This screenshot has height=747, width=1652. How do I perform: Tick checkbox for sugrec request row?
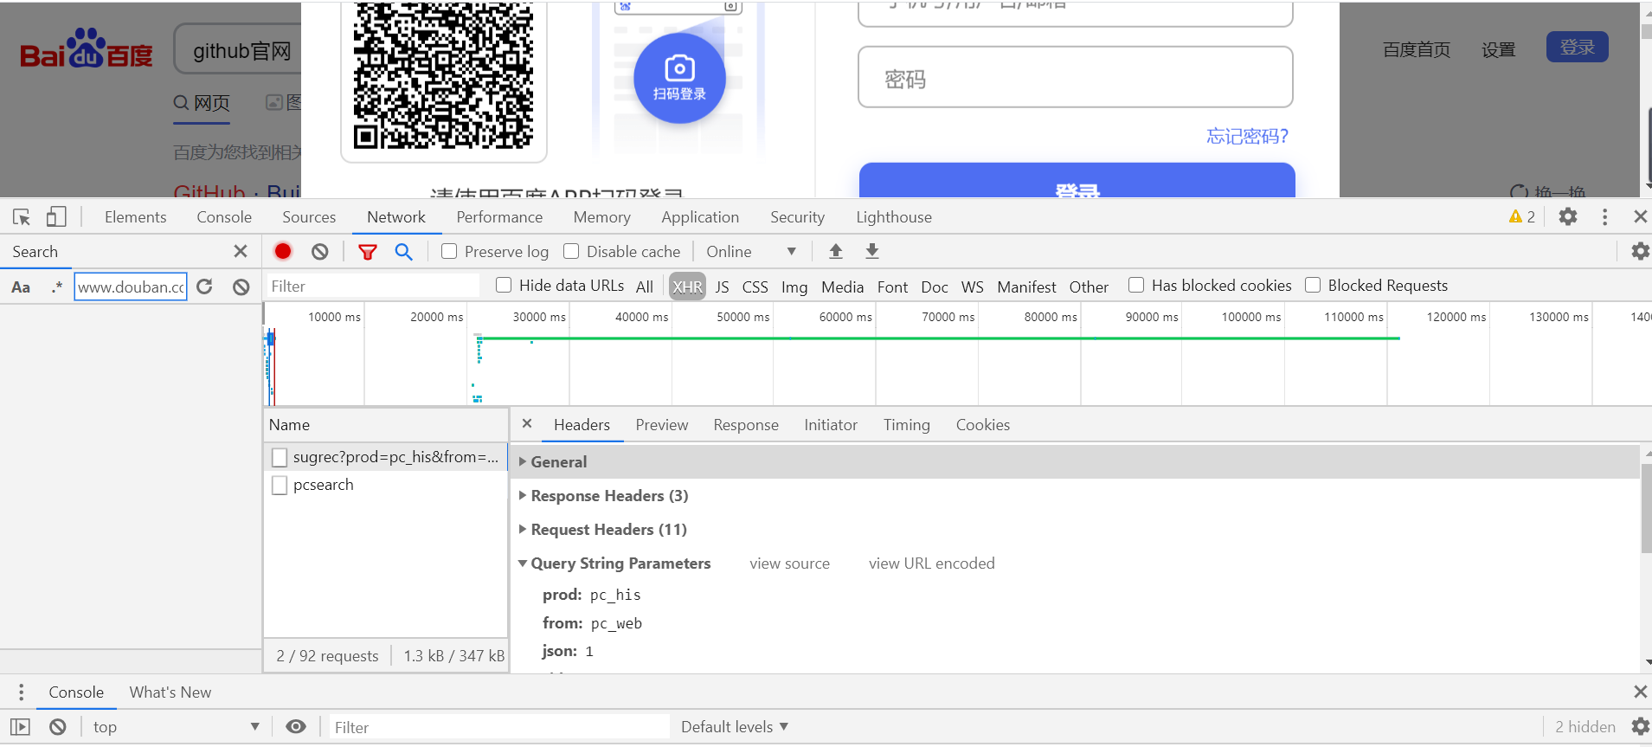pyautogui.click(x=280, y=457)
